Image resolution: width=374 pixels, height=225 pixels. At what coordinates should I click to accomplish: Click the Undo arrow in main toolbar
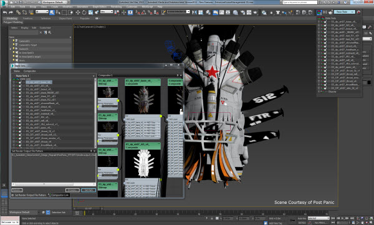[x=5, y=12]
